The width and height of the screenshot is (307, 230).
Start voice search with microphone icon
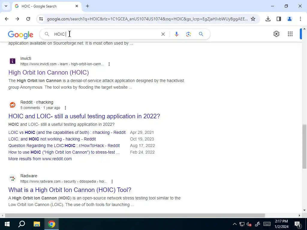coord(176,34)
